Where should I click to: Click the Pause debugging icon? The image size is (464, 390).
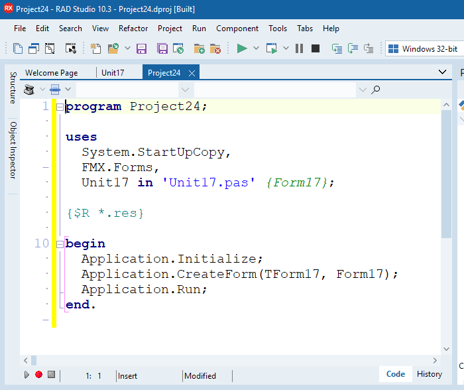pyautogui.click(x=299, y=48)
